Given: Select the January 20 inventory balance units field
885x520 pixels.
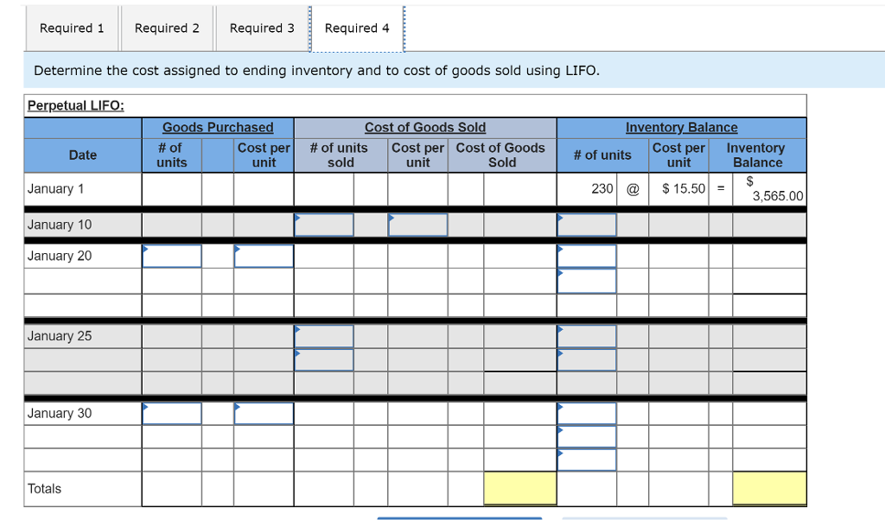Looking at the screenshot, I should (x=587, y=256).
